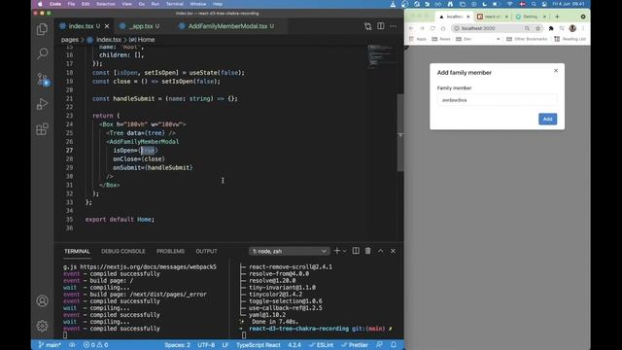Click notifications bell in status bar
Viewport: 622px width, 350px height.
click(393, 345)
